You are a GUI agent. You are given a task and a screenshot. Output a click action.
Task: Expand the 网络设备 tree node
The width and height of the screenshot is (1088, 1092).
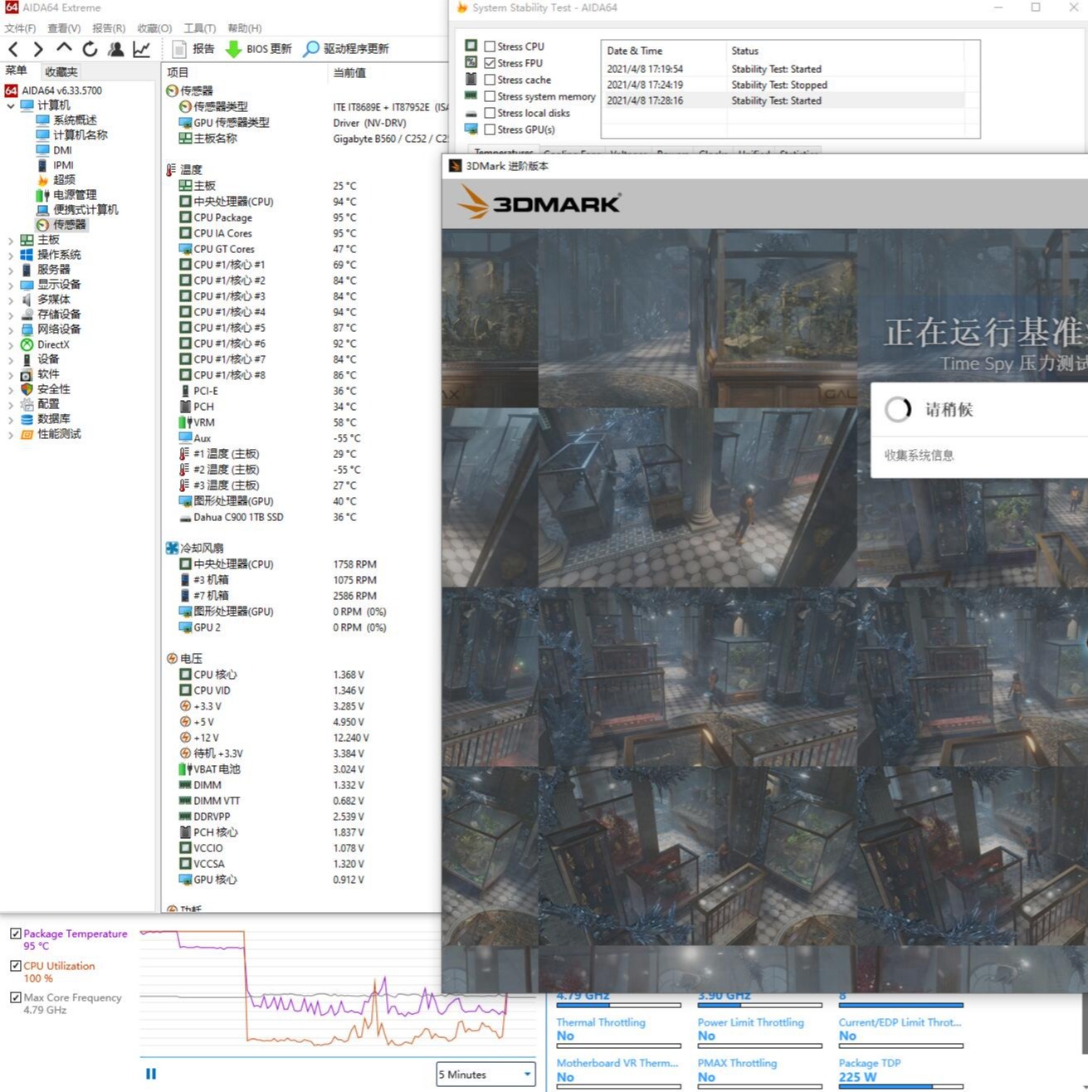point(10,329)
